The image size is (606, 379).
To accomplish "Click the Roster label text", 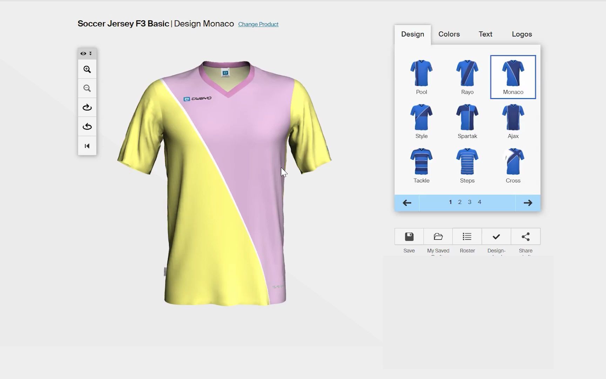I will pos(467,251).
